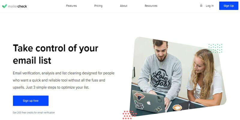Click the lock icon beside Log In
Image resolution: width=240 pixels, height=120 pixels.
point(201,5)
